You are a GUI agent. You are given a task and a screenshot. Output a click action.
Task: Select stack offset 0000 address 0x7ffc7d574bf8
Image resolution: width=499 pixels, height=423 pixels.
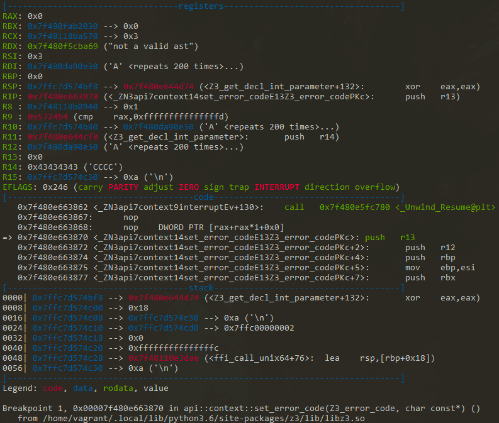point(67,298)
